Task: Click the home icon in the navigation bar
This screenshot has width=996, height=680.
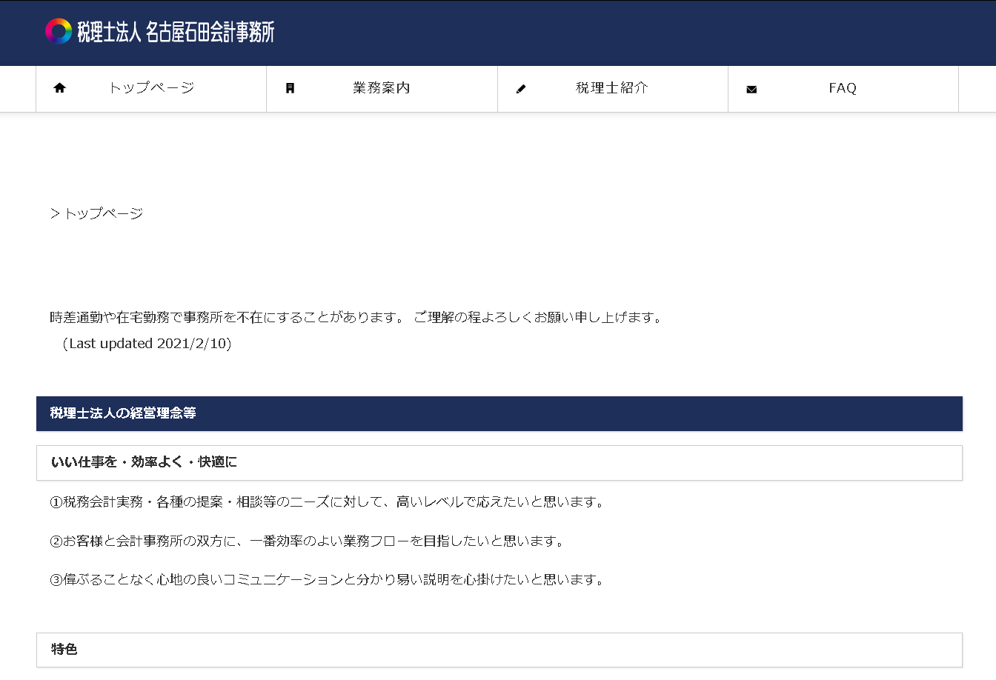Action: tap(59, 87)
